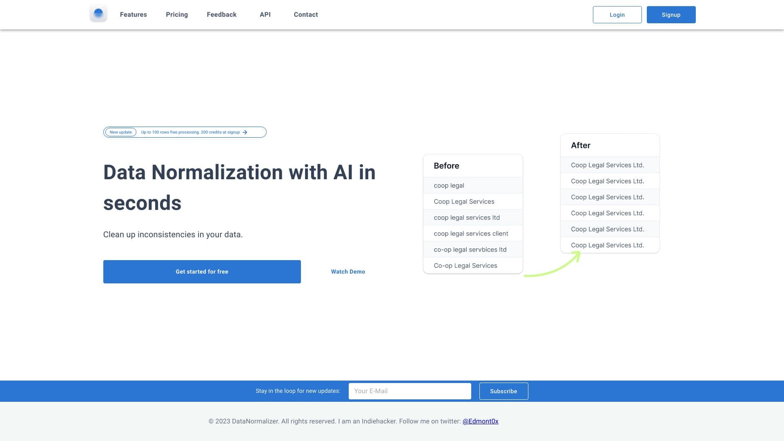Open the Features page
The height and width of the screenshot is (441, 784).
click(x=133, y=14)
